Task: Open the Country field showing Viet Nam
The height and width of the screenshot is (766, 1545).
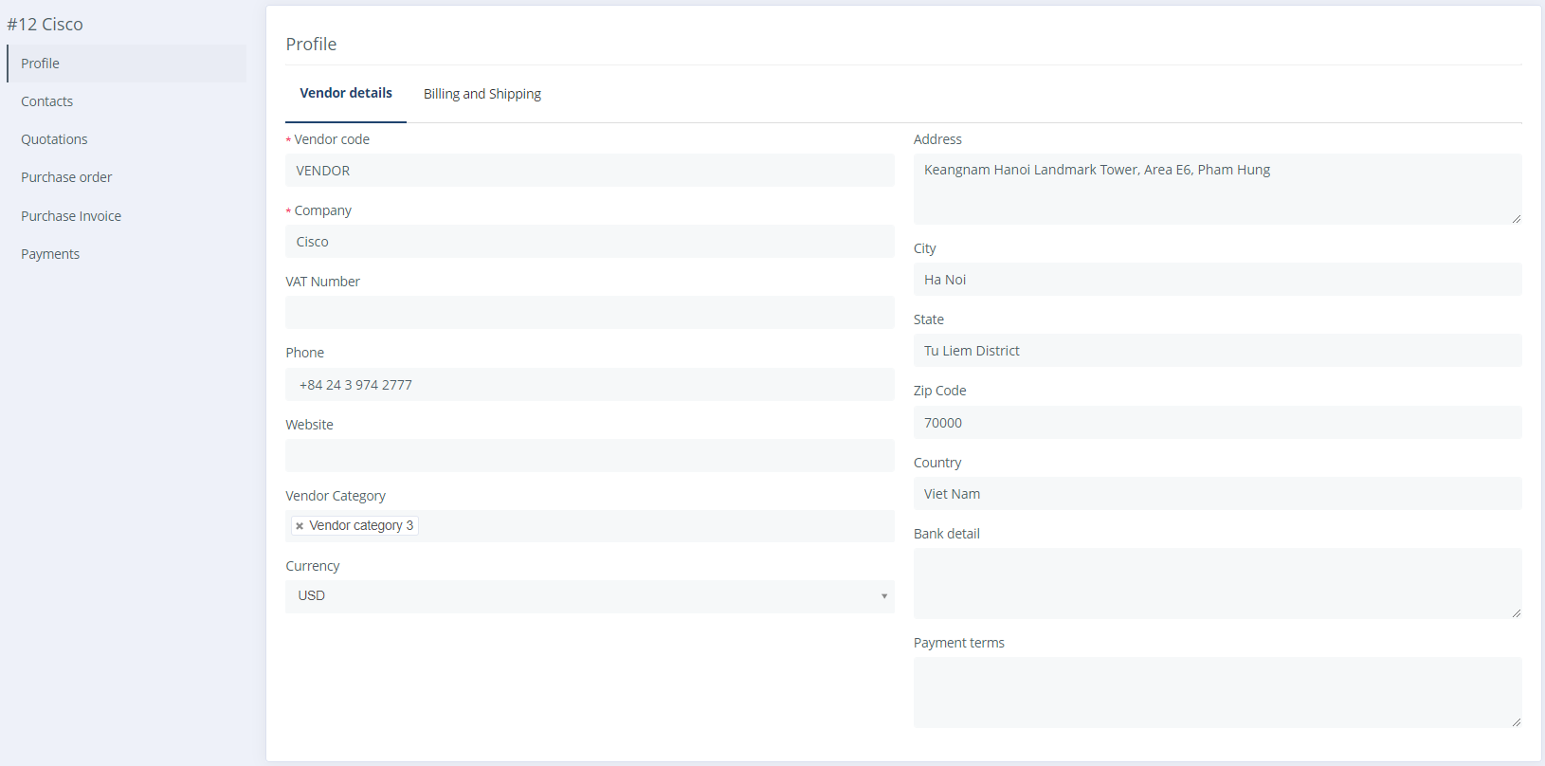Action: coord(1217,494)
